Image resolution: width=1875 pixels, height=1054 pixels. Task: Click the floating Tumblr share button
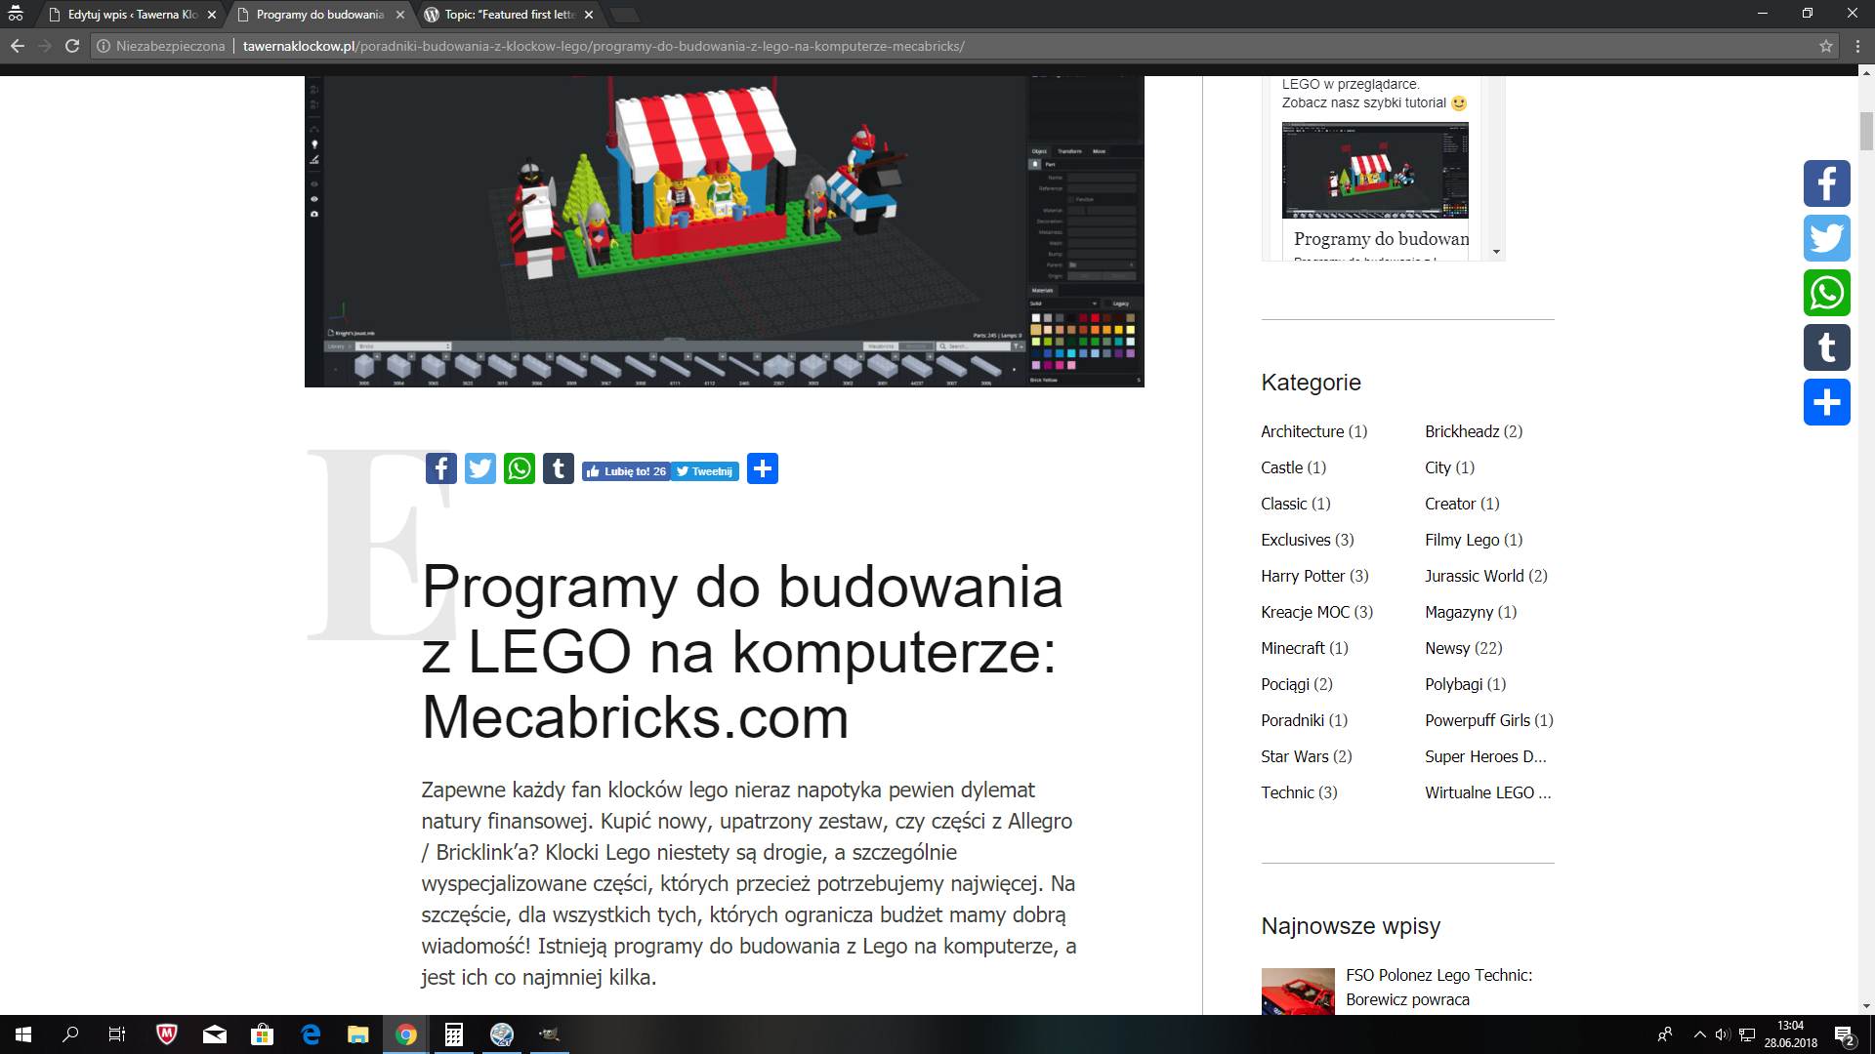tap(1826, 347)
